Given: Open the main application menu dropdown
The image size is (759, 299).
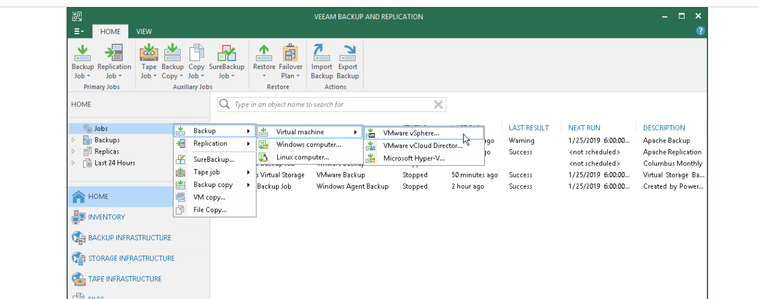Looking at the screenshot, I should 79,32.
